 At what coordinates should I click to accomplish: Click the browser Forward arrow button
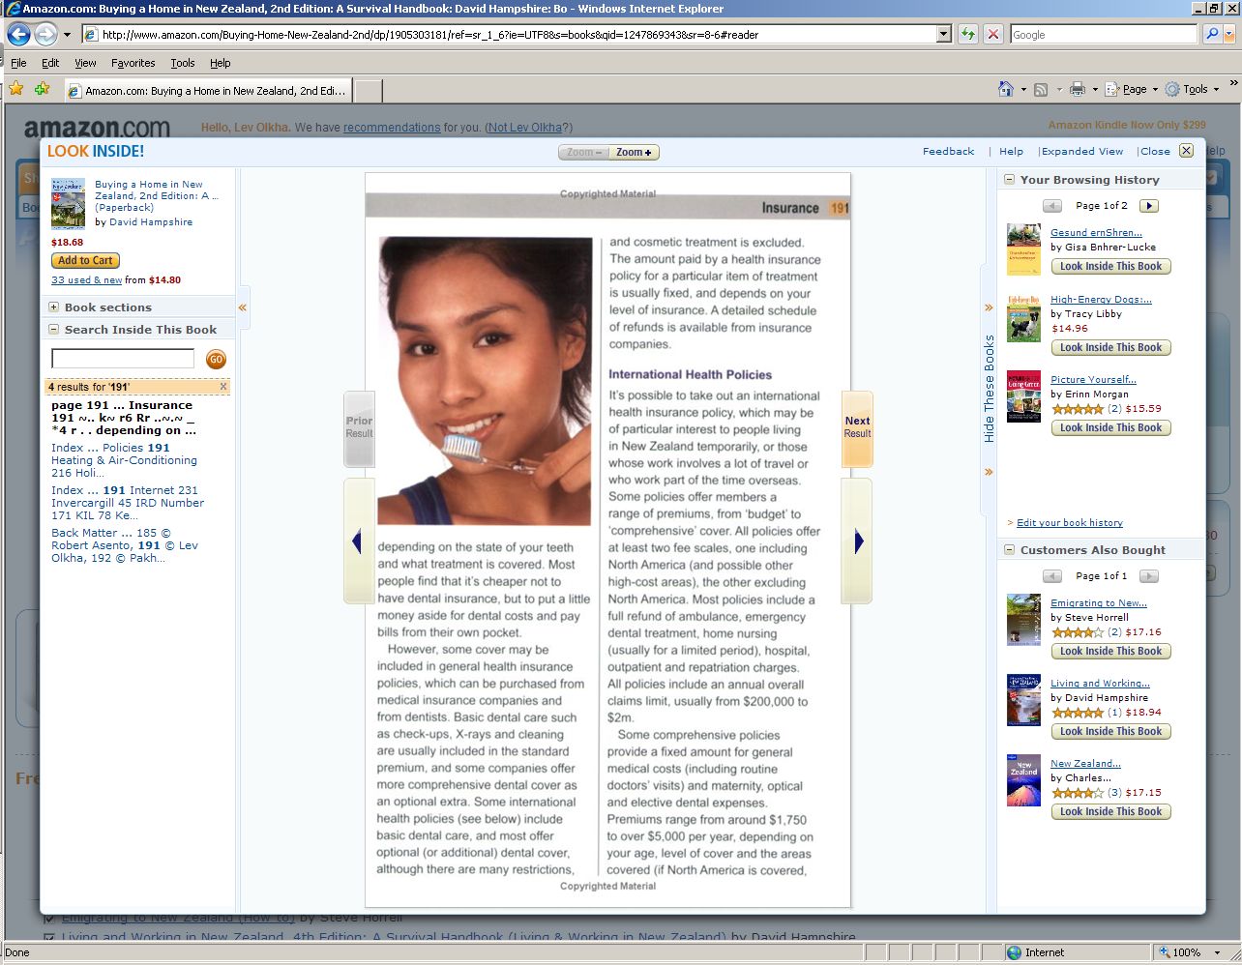(45, 35)
